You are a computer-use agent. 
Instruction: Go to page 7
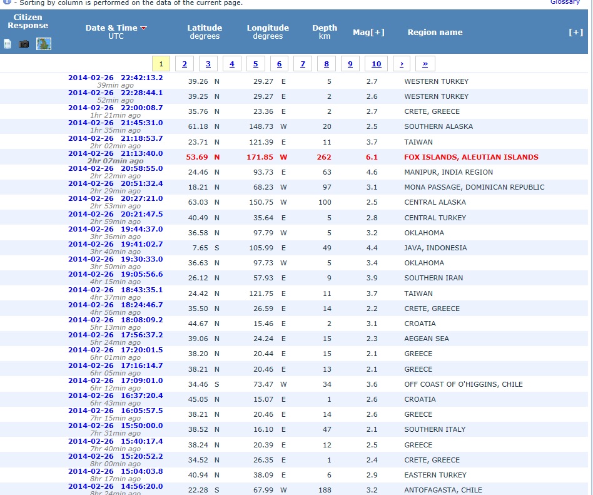tap(303, 64)
